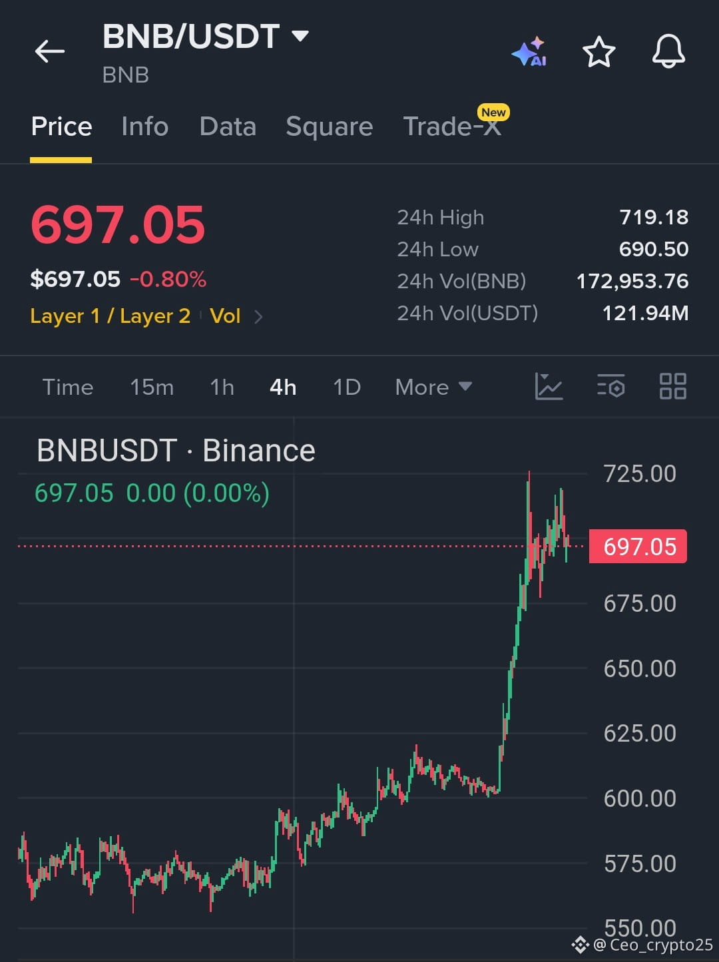Select the 1h chart interval
The width and height of the screenshot is (719, 962).
click(x=222, y=387)
